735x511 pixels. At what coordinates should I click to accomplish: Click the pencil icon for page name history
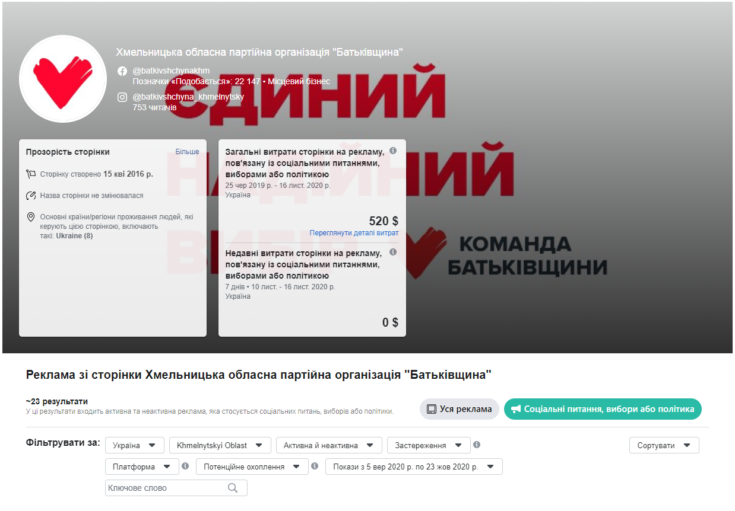[x=31, y=196]
